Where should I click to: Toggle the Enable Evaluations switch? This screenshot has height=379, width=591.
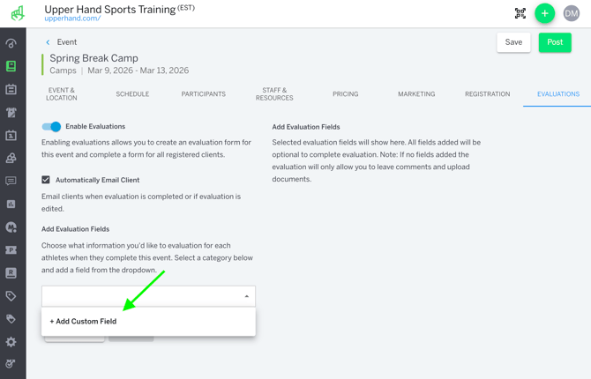point(51,127)
